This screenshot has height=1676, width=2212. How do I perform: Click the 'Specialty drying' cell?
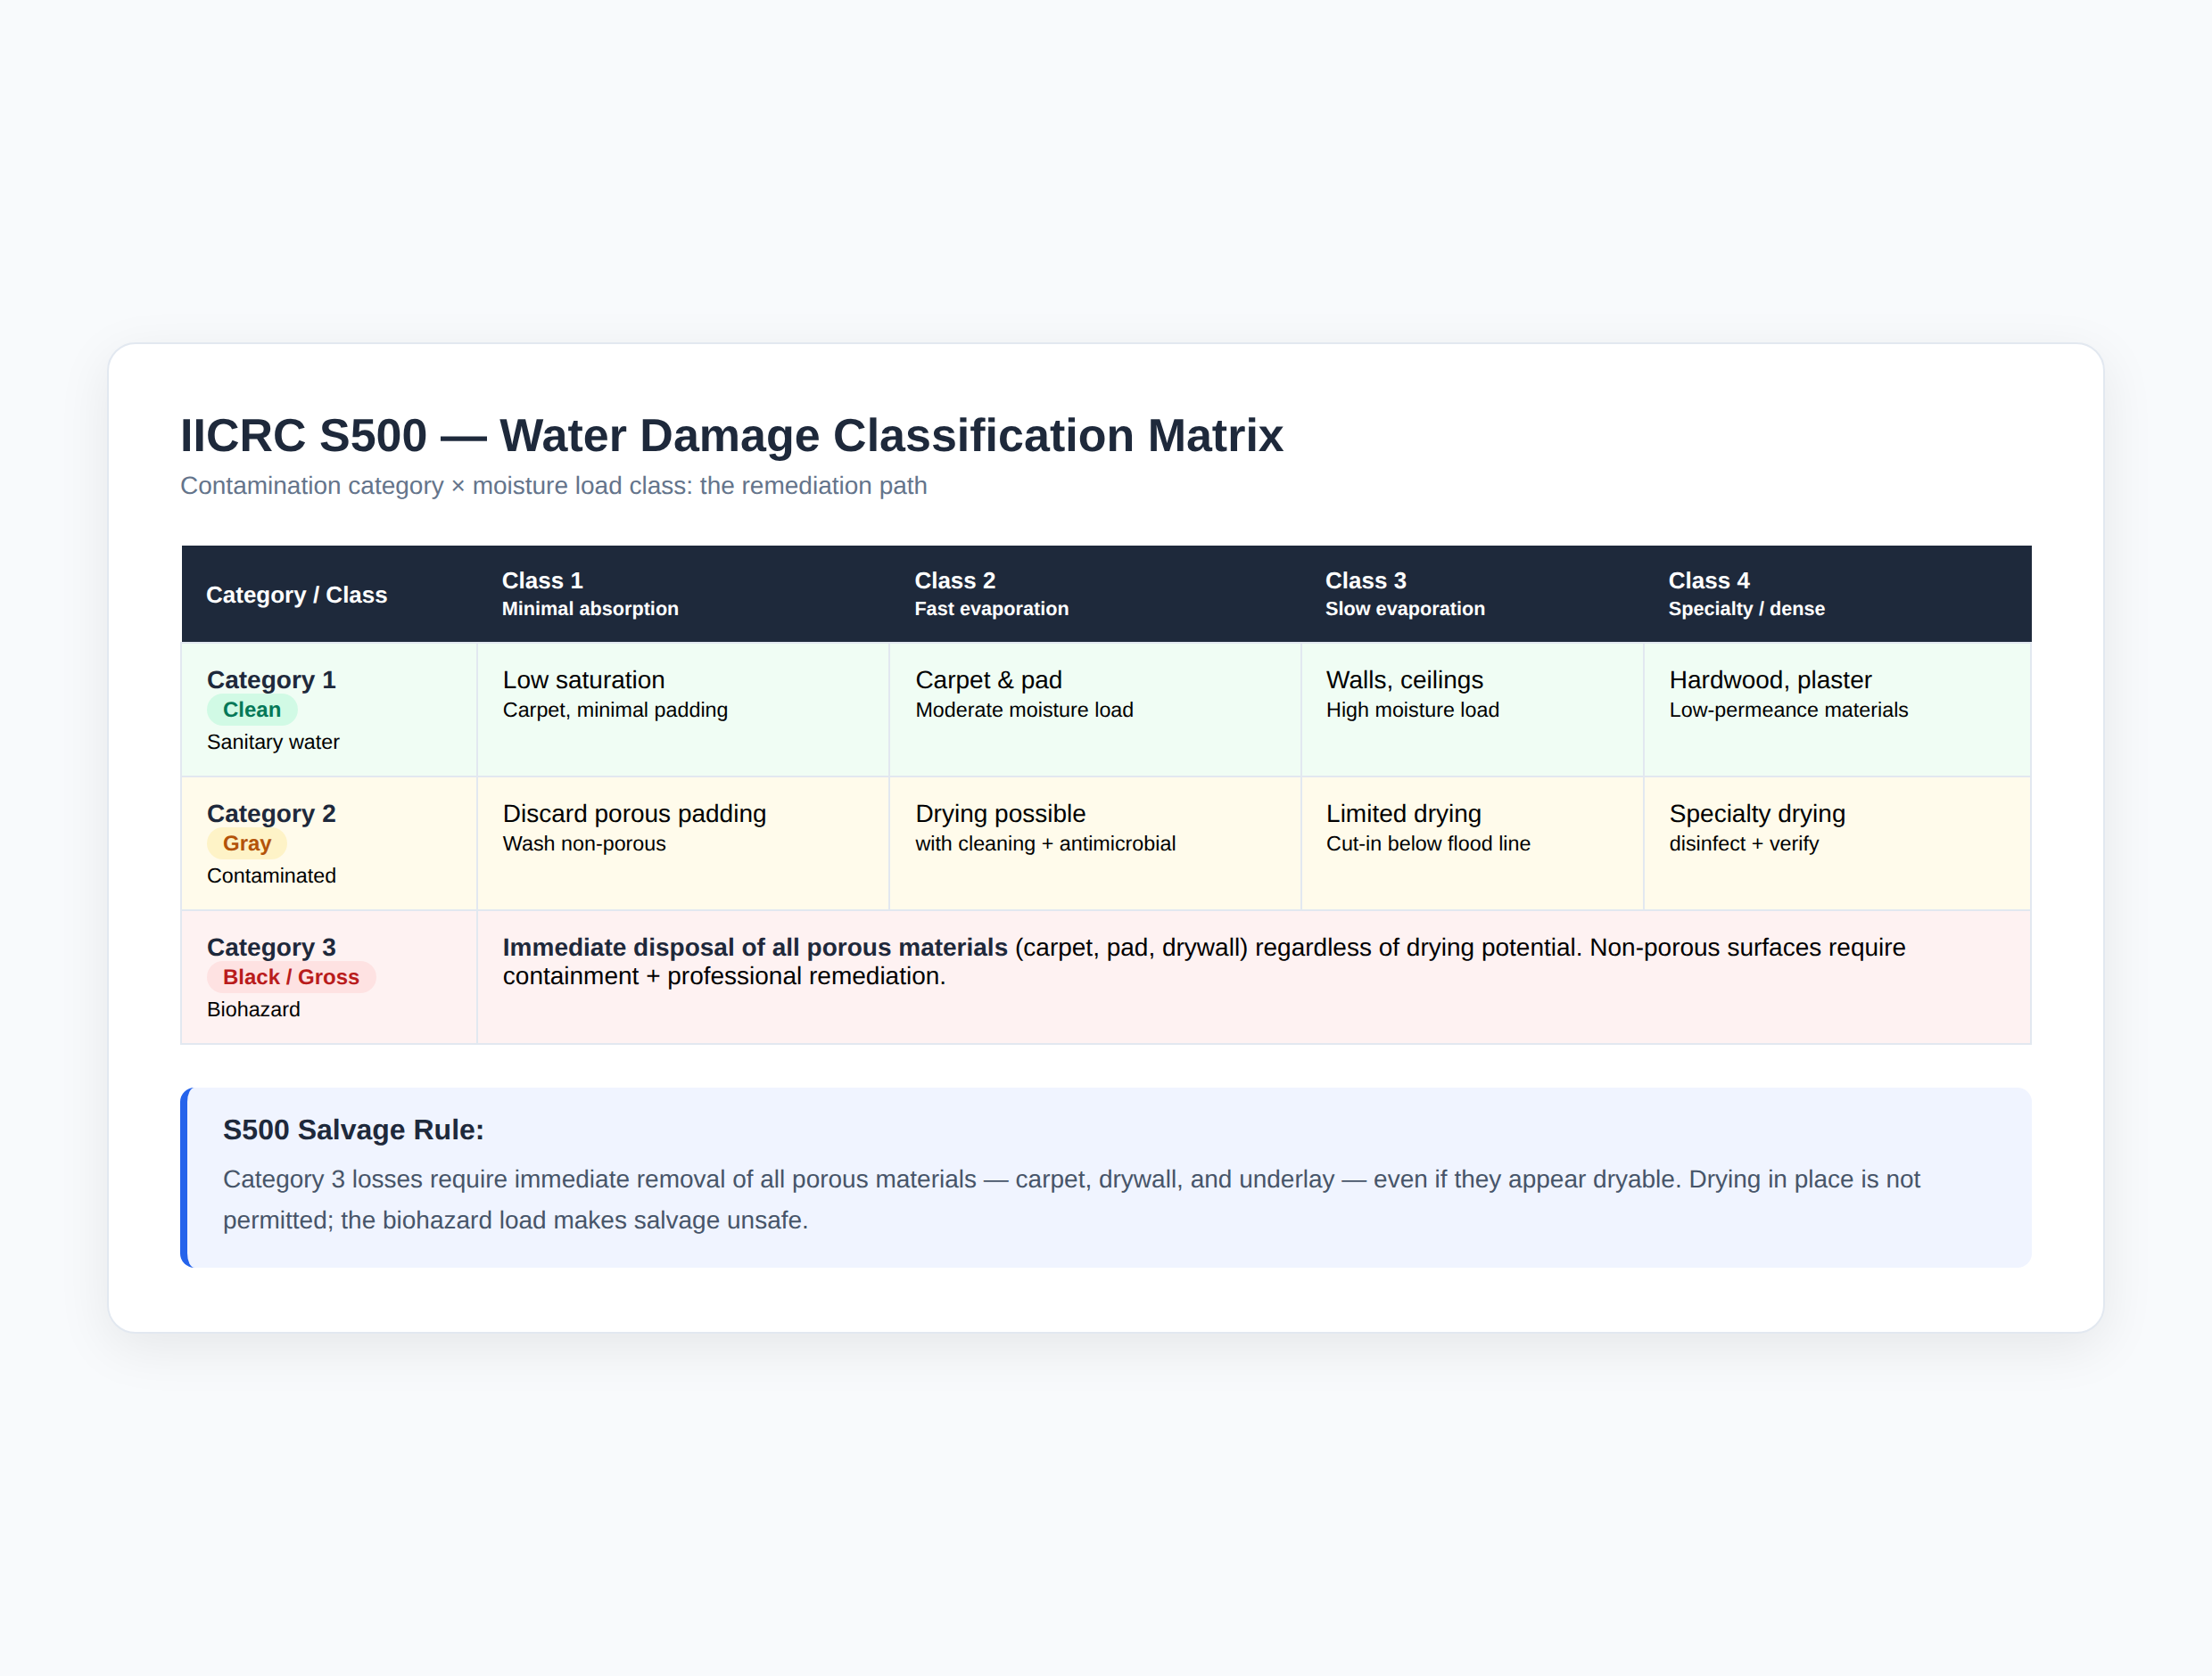point(1837,843)
